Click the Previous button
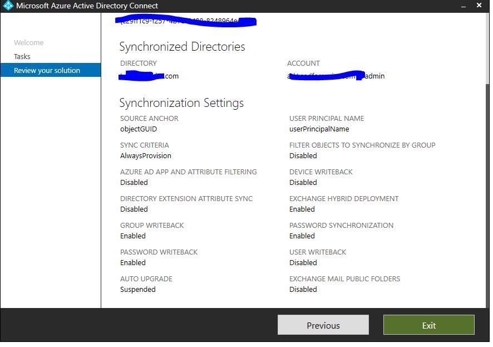Image resolution: width=493 pixels, height=347 pixels. [323, 325]
